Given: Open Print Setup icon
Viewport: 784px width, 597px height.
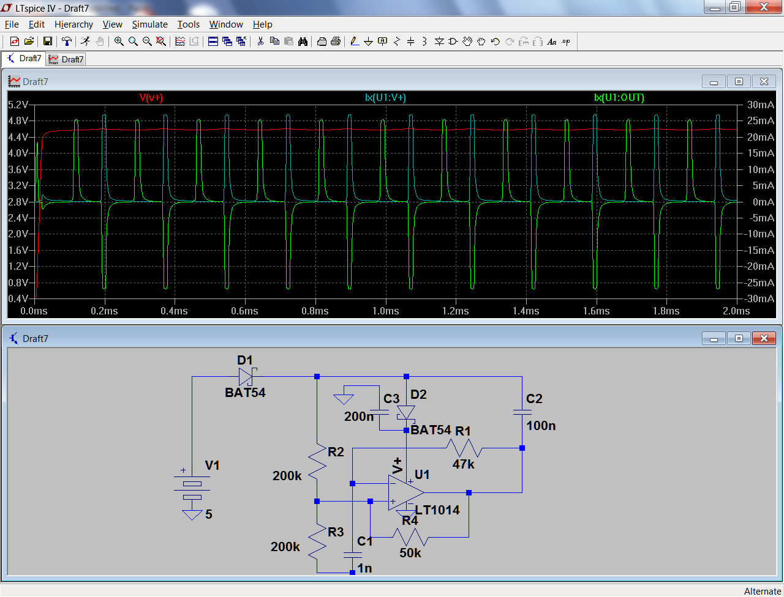Looking at the screenshot, I should tap(322, 41).
